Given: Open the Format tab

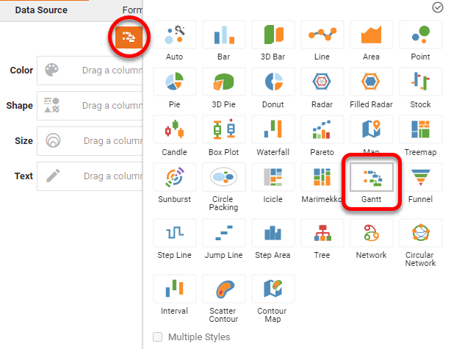Looking at the screenshot, I should coord(132,10).
